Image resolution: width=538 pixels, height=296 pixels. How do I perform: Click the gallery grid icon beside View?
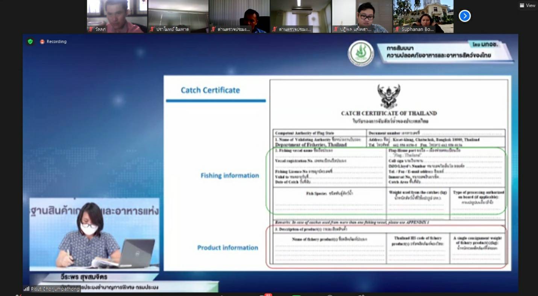(522, 5)
